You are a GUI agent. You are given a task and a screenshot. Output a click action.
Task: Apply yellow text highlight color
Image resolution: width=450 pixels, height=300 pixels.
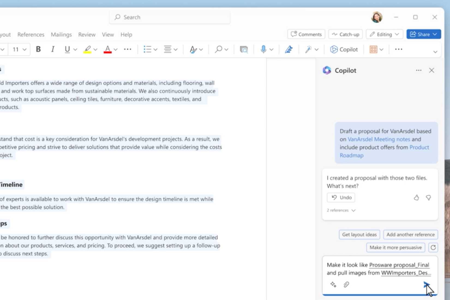87,49
